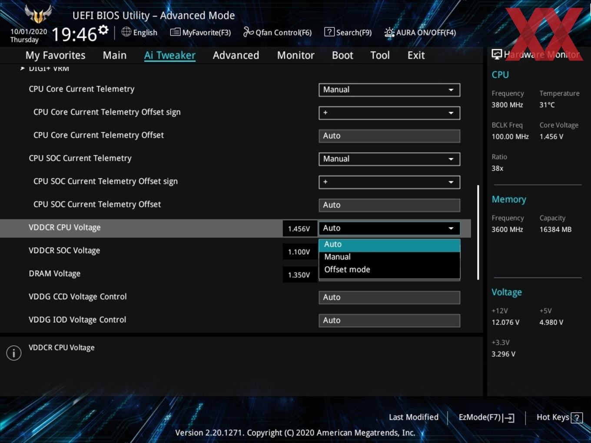Open the My Favorites tab

[x=55, y=55]
